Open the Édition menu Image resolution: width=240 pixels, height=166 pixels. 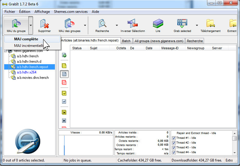coord(25,12)
